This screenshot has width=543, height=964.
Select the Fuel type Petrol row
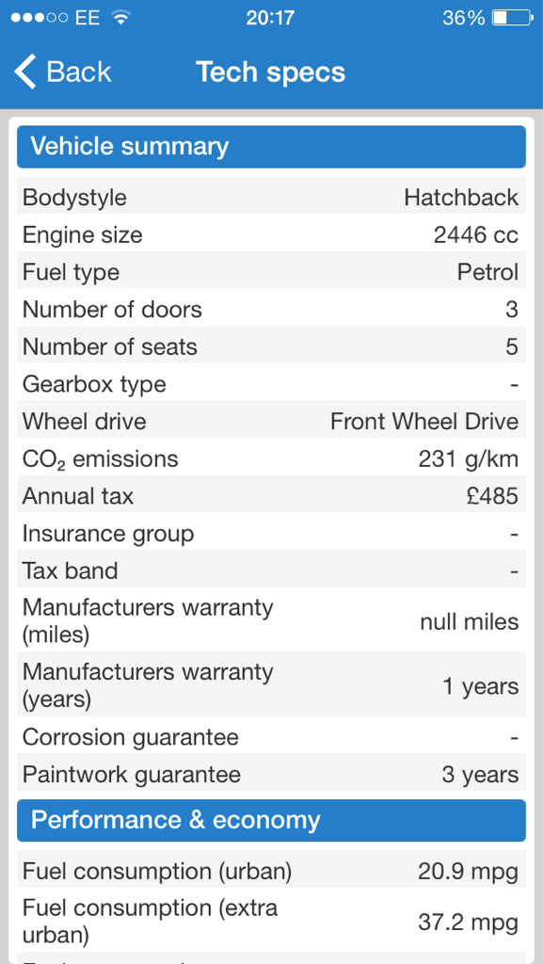point(271,272)
